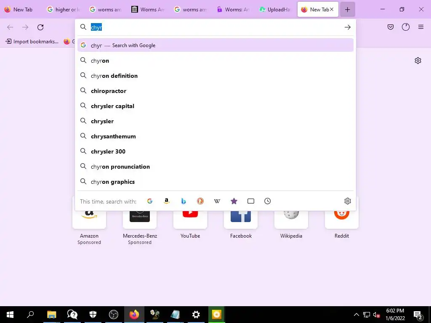The height and width of the screenshot is (323, 431).
Task: Search with Google one-off icon
Action: pyautogui.click(x=150, y=201)
